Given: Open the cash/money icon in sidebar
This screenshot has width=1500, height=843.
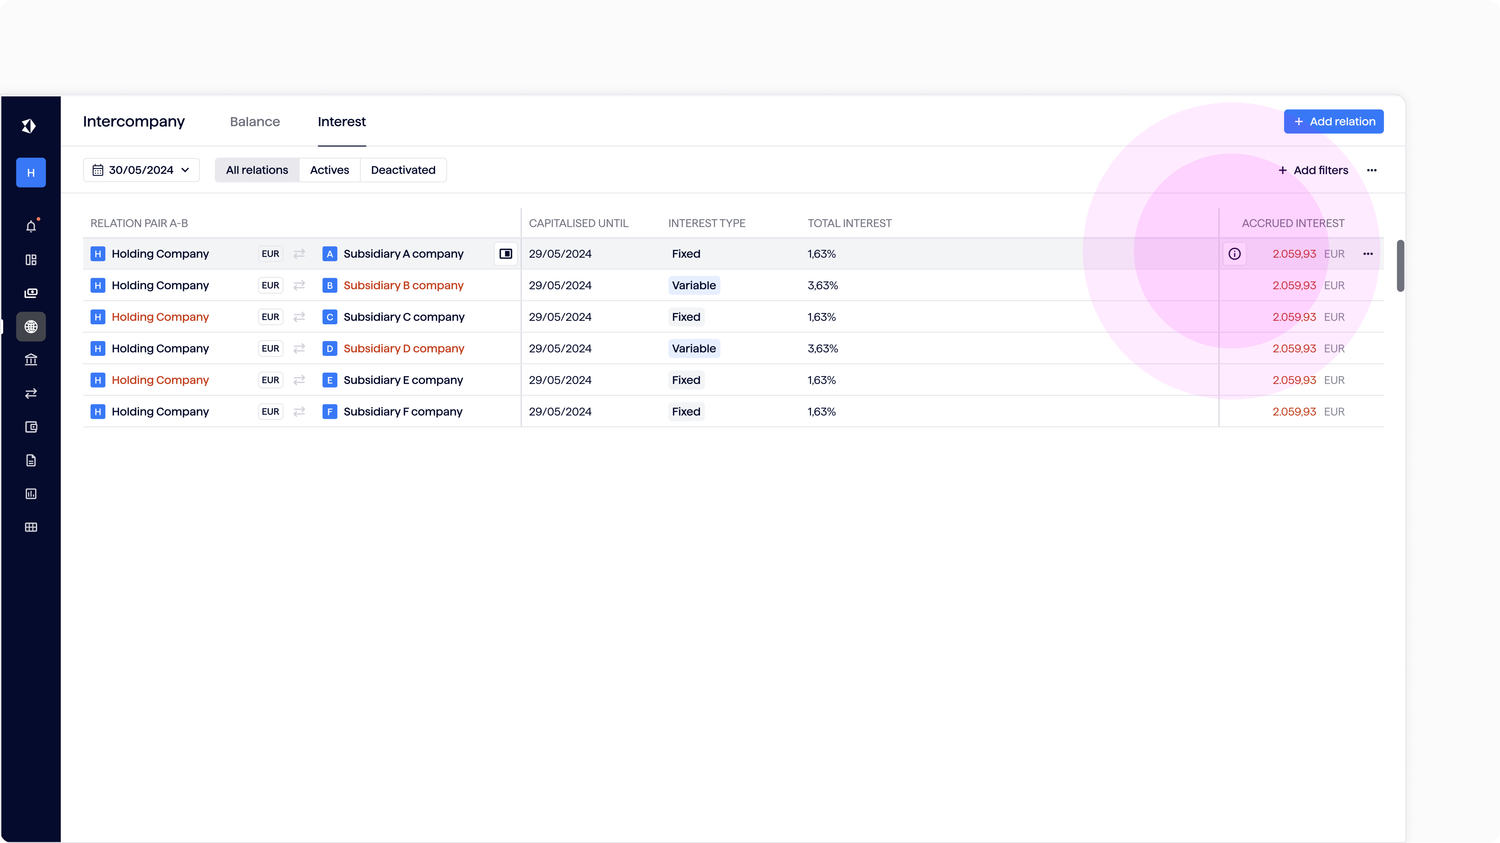Looking at the screenshot, I should click(31, 293).
